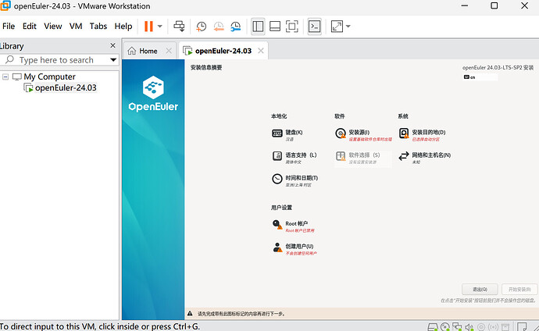Open the power options dropdown arrow
The height and width of the screenshot is (331, 539).
coord(160,26)
